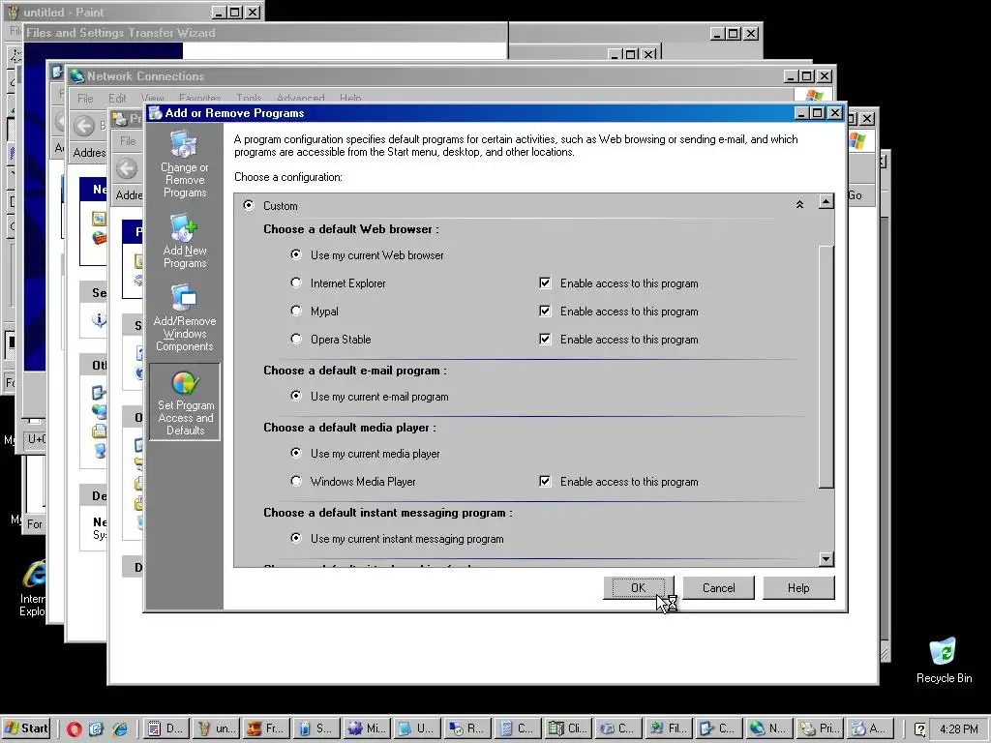
Task: Click the taskbar clock showing 4:28 PM
Action: pyautogui.click(x=959, y=729)
